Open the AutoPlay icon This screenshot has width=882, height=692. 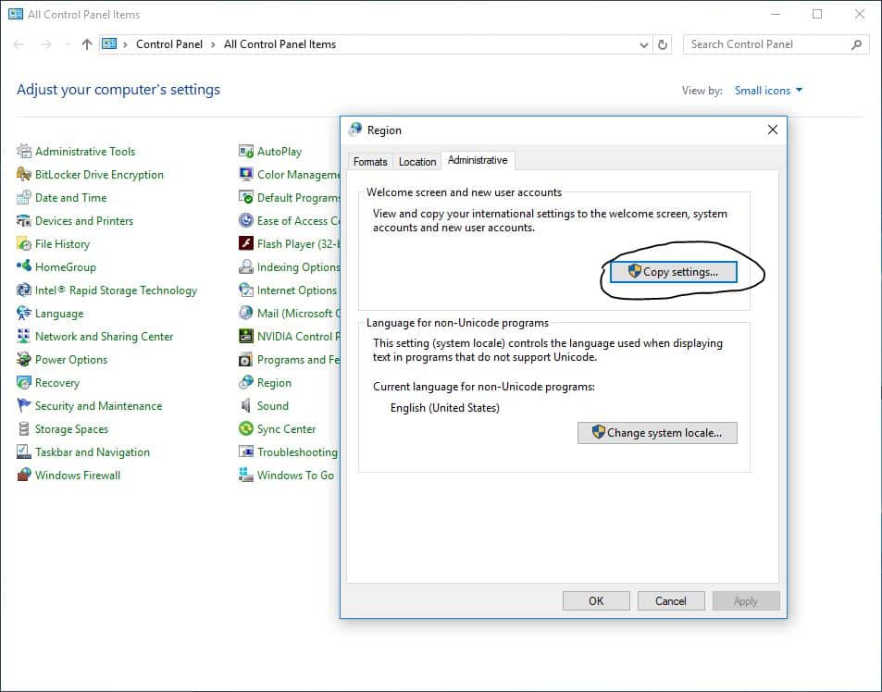[x=246, y=151]
